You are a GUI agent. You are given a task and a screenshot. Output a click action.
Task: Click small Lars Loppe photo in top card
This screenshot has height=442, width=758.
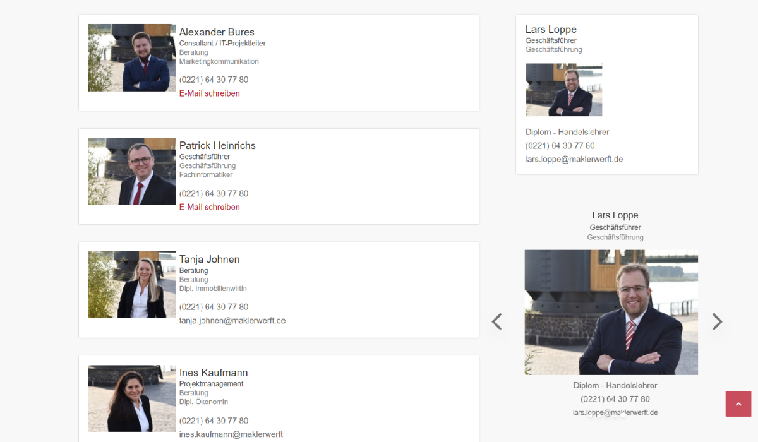point(563,90)
